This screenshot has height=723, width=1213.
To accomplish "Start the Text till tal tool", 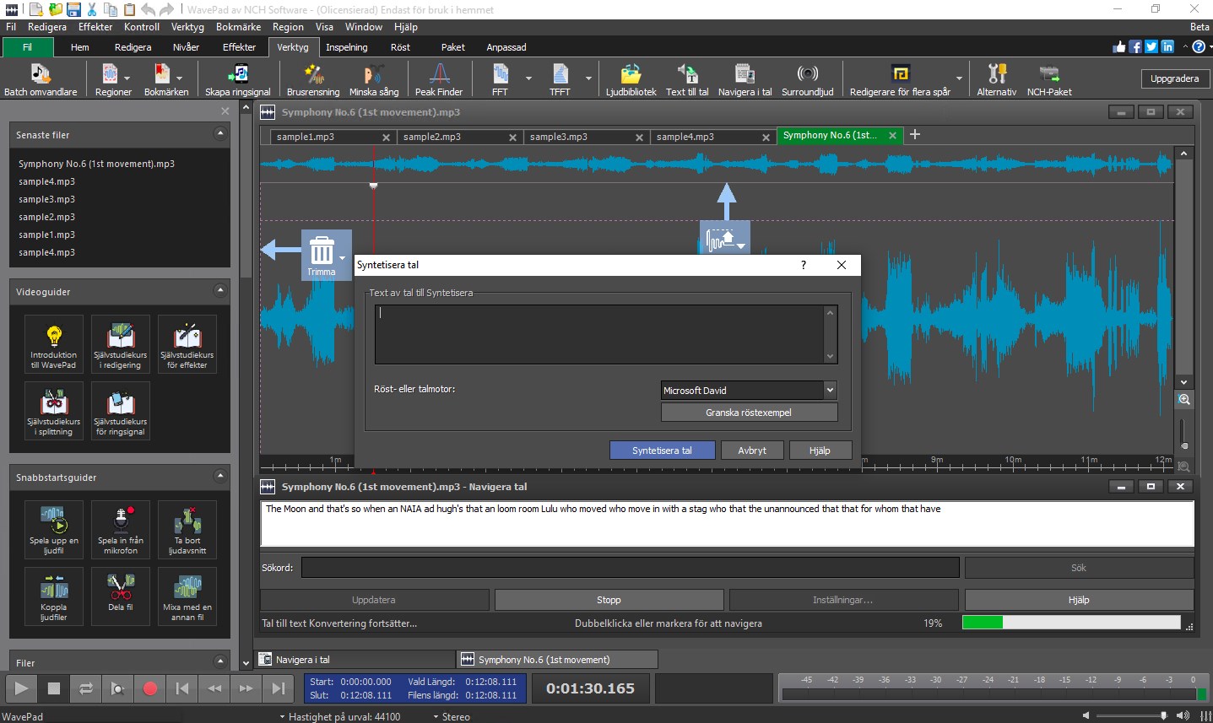I will click(687, 78).
